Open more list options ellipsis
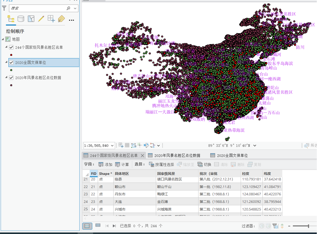The height and width of the screenshot is (234, 317). [x=71, y=20]
